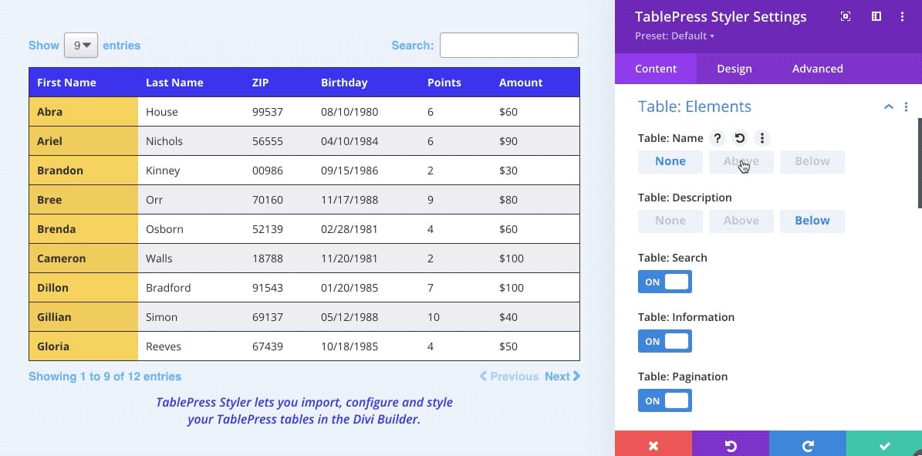Switch off Table: Pagination
This screenshot has width=922, height=456.
pyautogui.click(x=664, y=400)
